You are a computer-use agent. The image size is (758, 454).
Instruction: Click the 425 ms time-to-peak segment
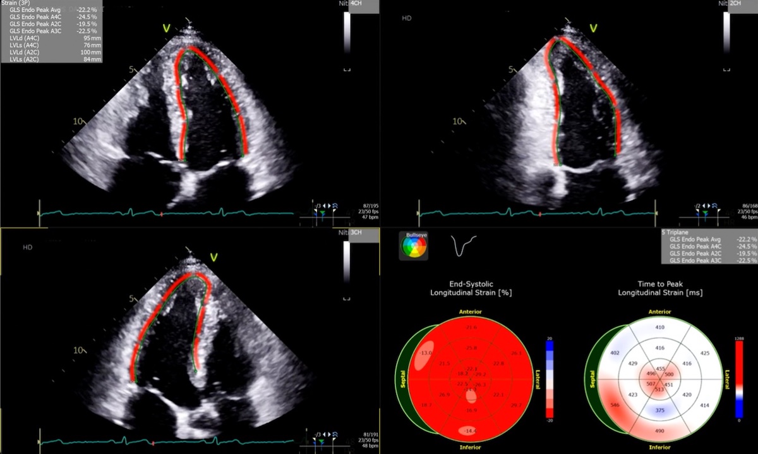click(705, 353)
